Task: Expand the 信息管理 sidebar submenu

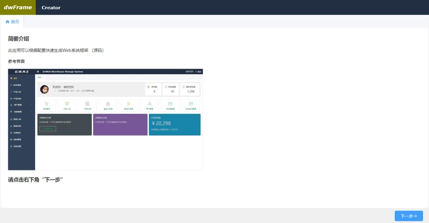Action: 18,112
